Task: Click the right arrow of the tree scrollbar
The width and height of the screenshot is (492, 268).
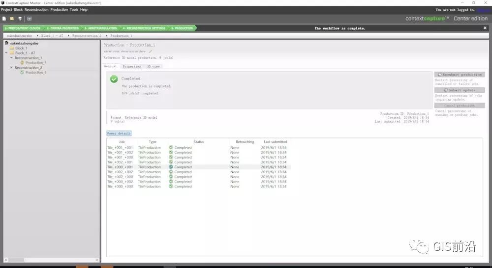Action: (97, 260)
